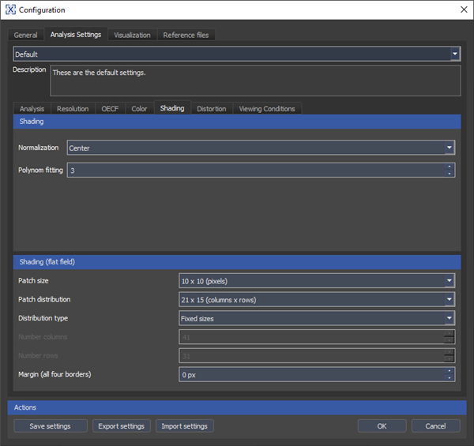Go to the Viewing Conditions sub-tab
Screen dimensions: 474x446
266,109
